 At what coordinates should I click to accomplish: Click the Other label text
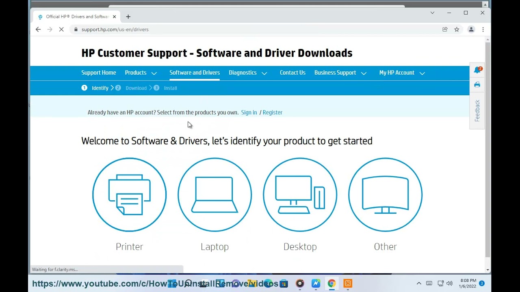[385, 247]
